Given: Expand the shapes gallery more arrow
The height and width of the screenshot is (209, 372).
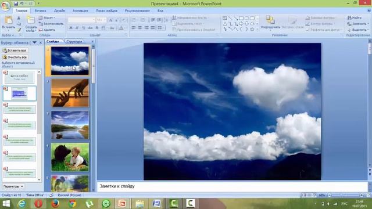Looking at the screenshot, I should [257, 30].
